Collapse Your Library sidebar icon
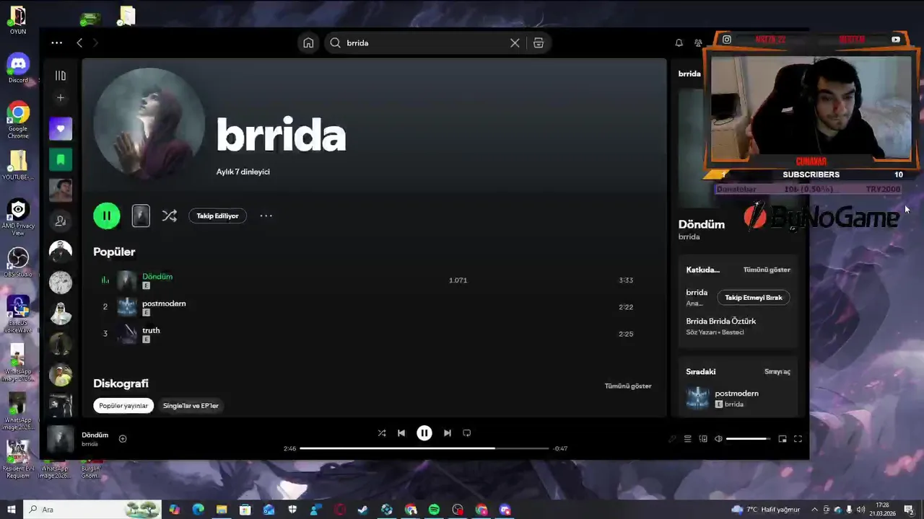Image resolution: width=924 pixels, height=519 pixels. point(61,76)
